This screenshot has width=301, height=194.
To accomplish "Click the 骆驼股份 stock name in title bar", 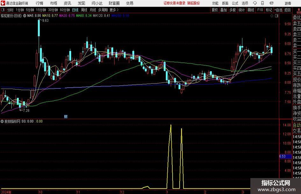I will tap(193, 3).
